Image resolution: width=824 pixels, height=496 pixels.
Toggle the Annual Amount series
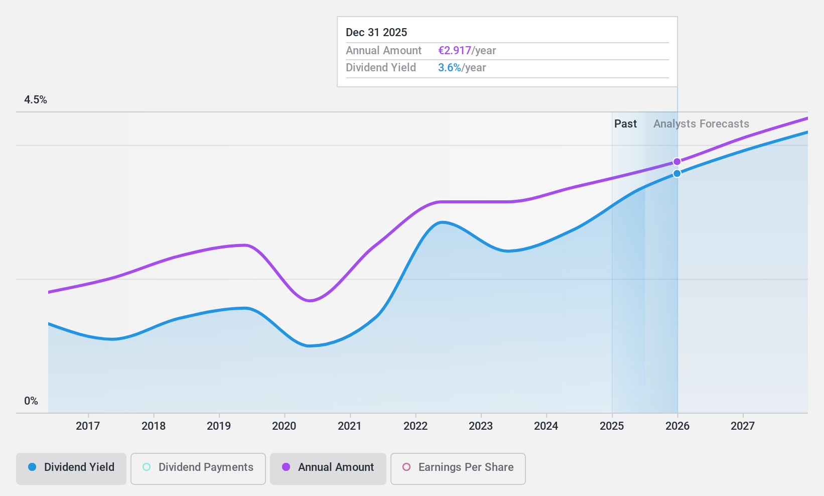[x=328, y=468]
